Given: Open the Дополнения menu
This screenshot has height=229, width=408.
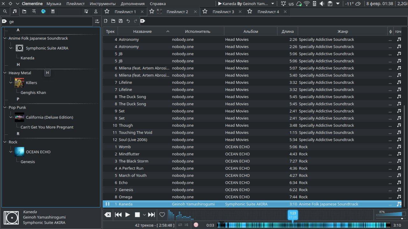Looking at the screenshot, I should click(x=133, y=4).
